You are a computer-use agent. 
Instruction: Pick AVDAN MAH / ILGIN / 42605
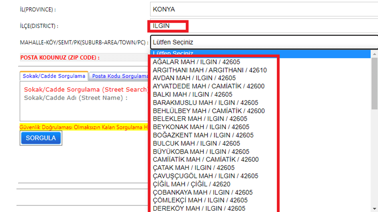tap(194, 78)
